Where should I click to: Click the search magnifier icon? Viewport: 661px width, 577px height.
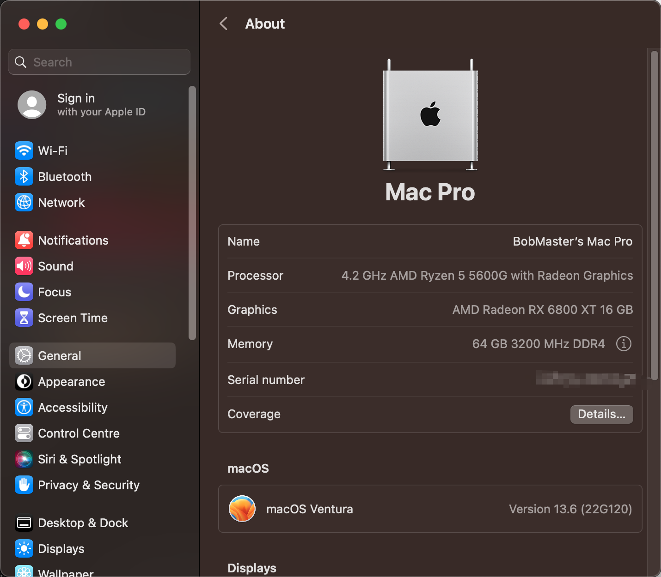point(21,62)
